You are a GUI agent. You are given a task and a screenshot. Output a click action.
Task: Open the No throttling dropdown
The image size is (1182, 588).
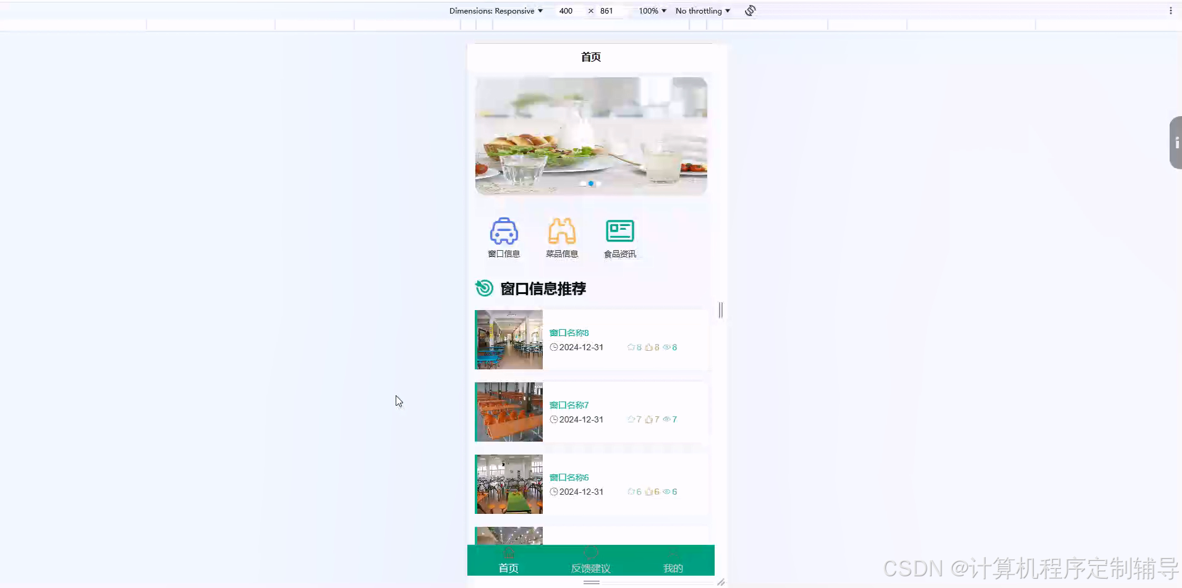(x=702, y=10)
